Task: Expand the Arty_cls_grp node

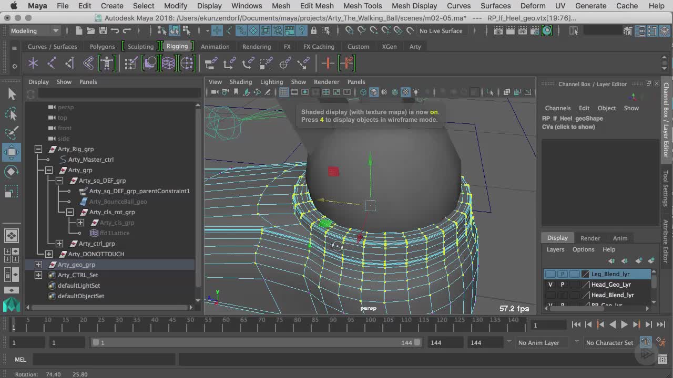Action: 80,223
